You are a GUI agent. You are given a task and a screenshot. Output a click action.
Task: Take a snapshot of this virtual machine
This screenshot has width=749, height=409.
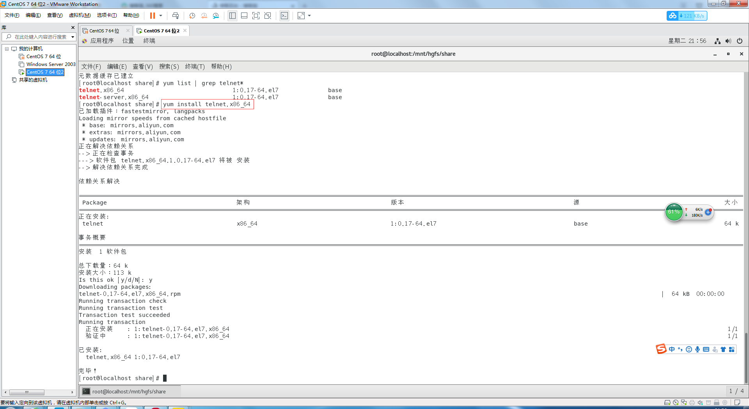pyautogui.click(x=192, y=16)
